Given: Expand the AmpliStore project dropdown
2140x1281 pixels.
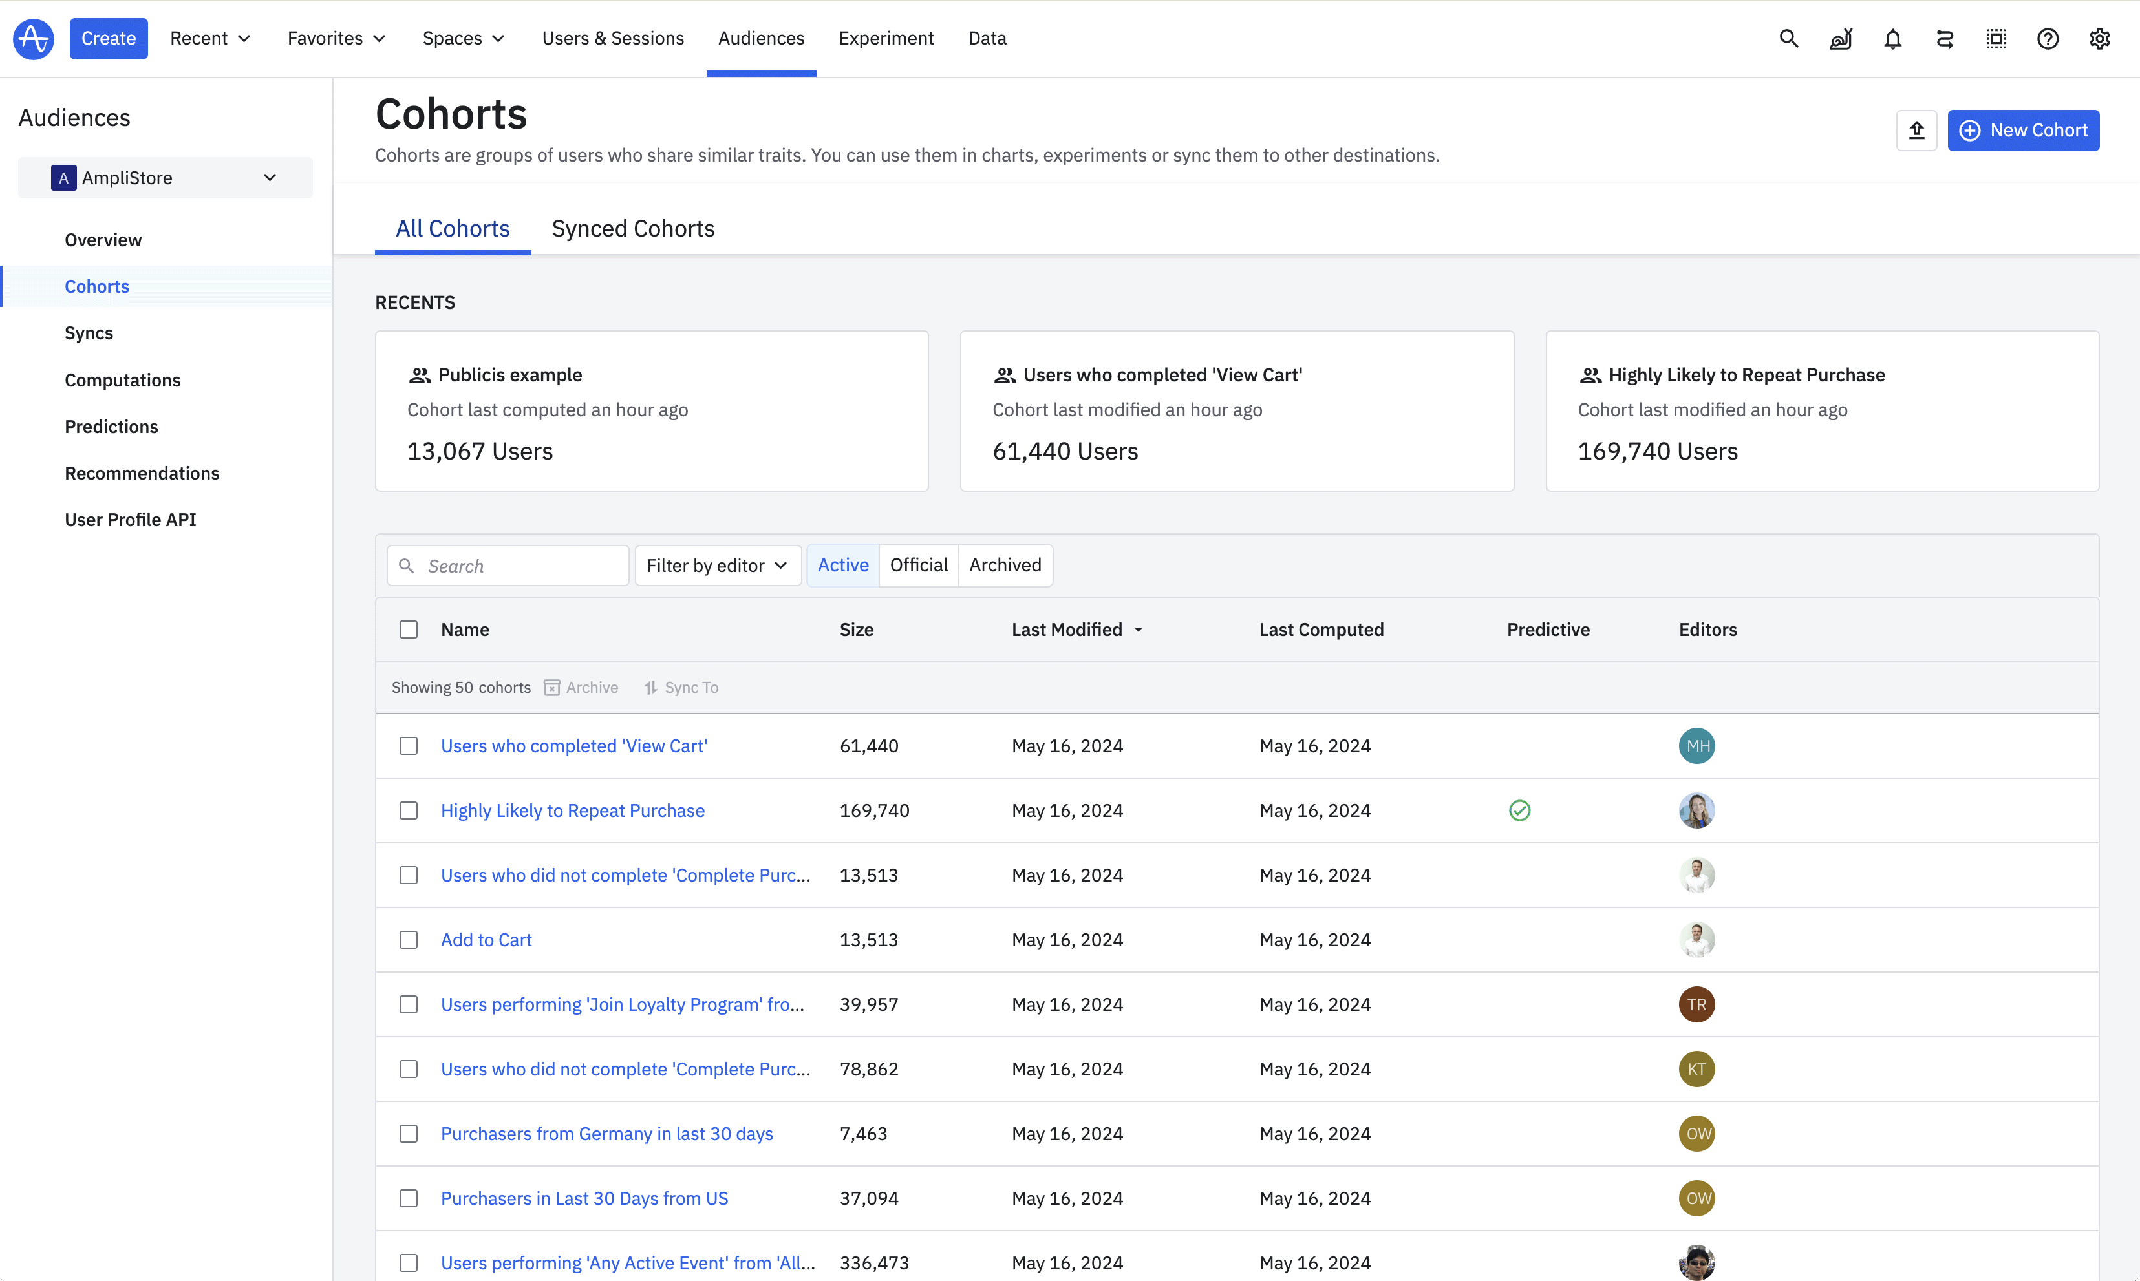Looking at the screenshot, I should (x=165, y=178).
